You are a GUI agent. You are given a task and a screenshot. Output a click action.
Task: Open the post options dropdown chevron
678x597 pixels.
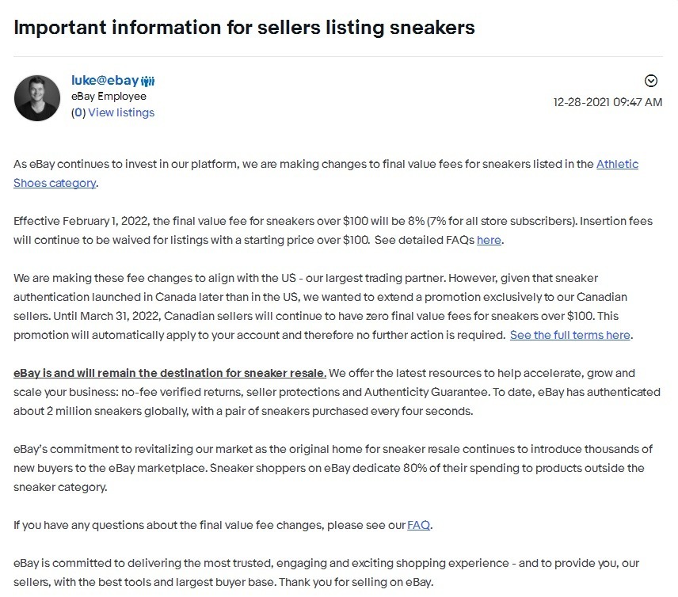click(651, 81)
